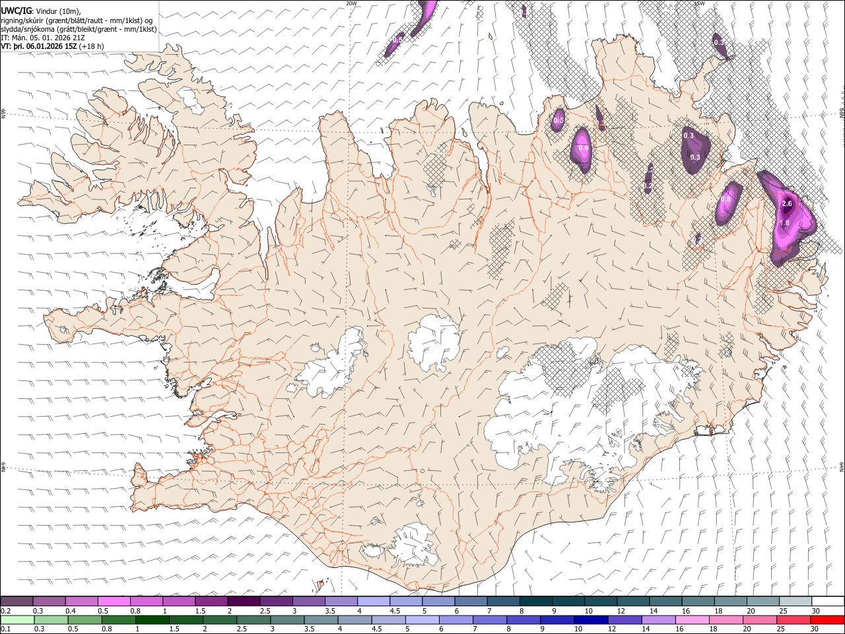Click the '1.8' snowfall value on the map

point(785,223)
